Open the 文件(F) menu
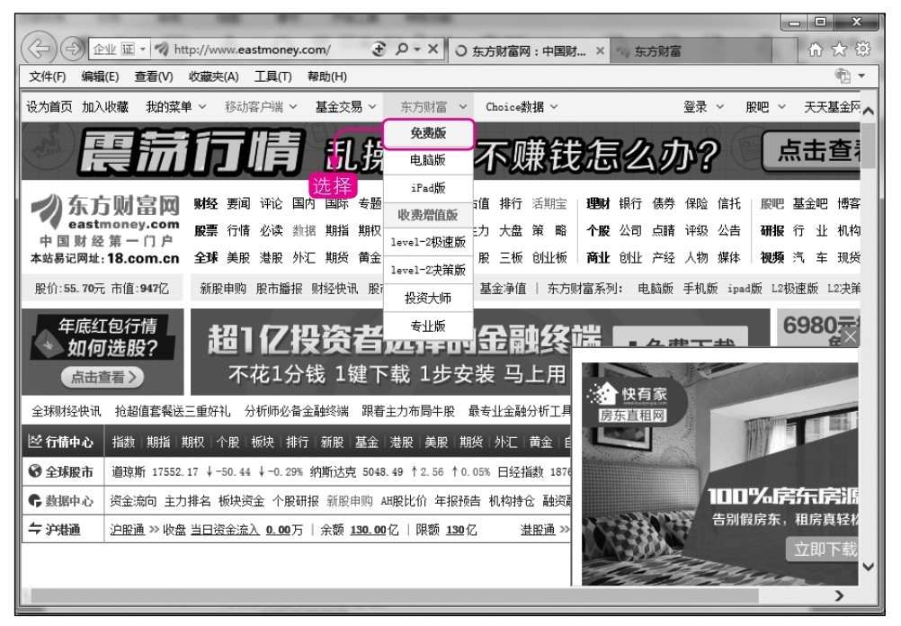Screen dimensions: 901x626 tap(47, 76)
